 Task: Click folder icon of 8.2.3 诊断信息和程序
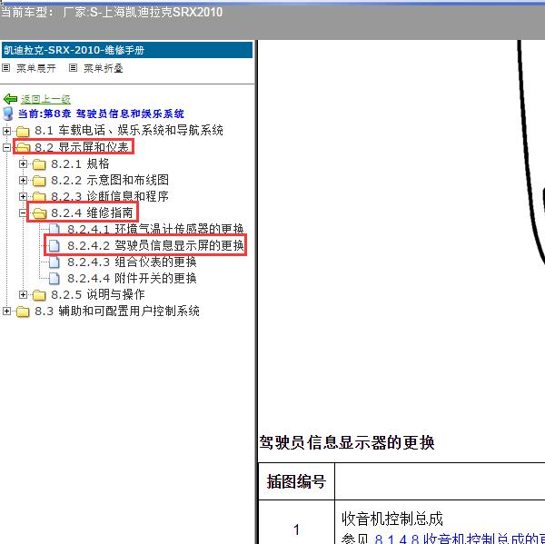(39, 196)
